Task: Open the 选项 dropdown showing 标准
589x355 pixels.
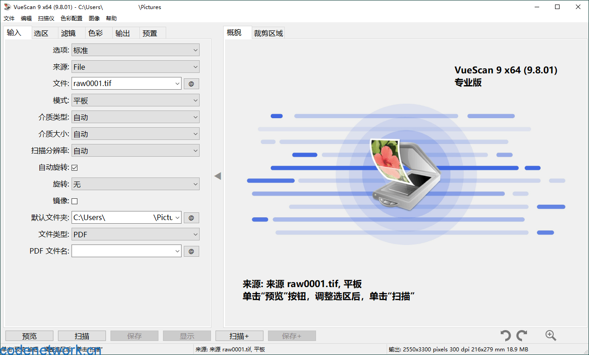Action: tap(135, 50)
